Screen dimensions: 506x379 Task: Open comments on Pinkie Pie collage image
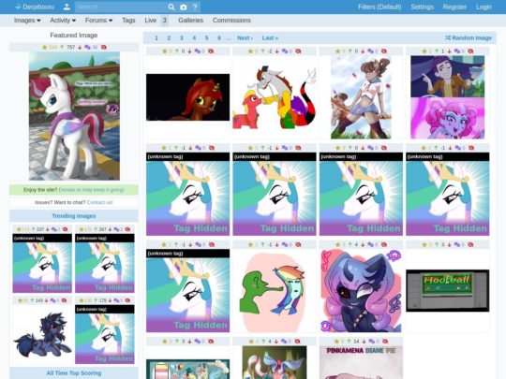pos(457,51)
